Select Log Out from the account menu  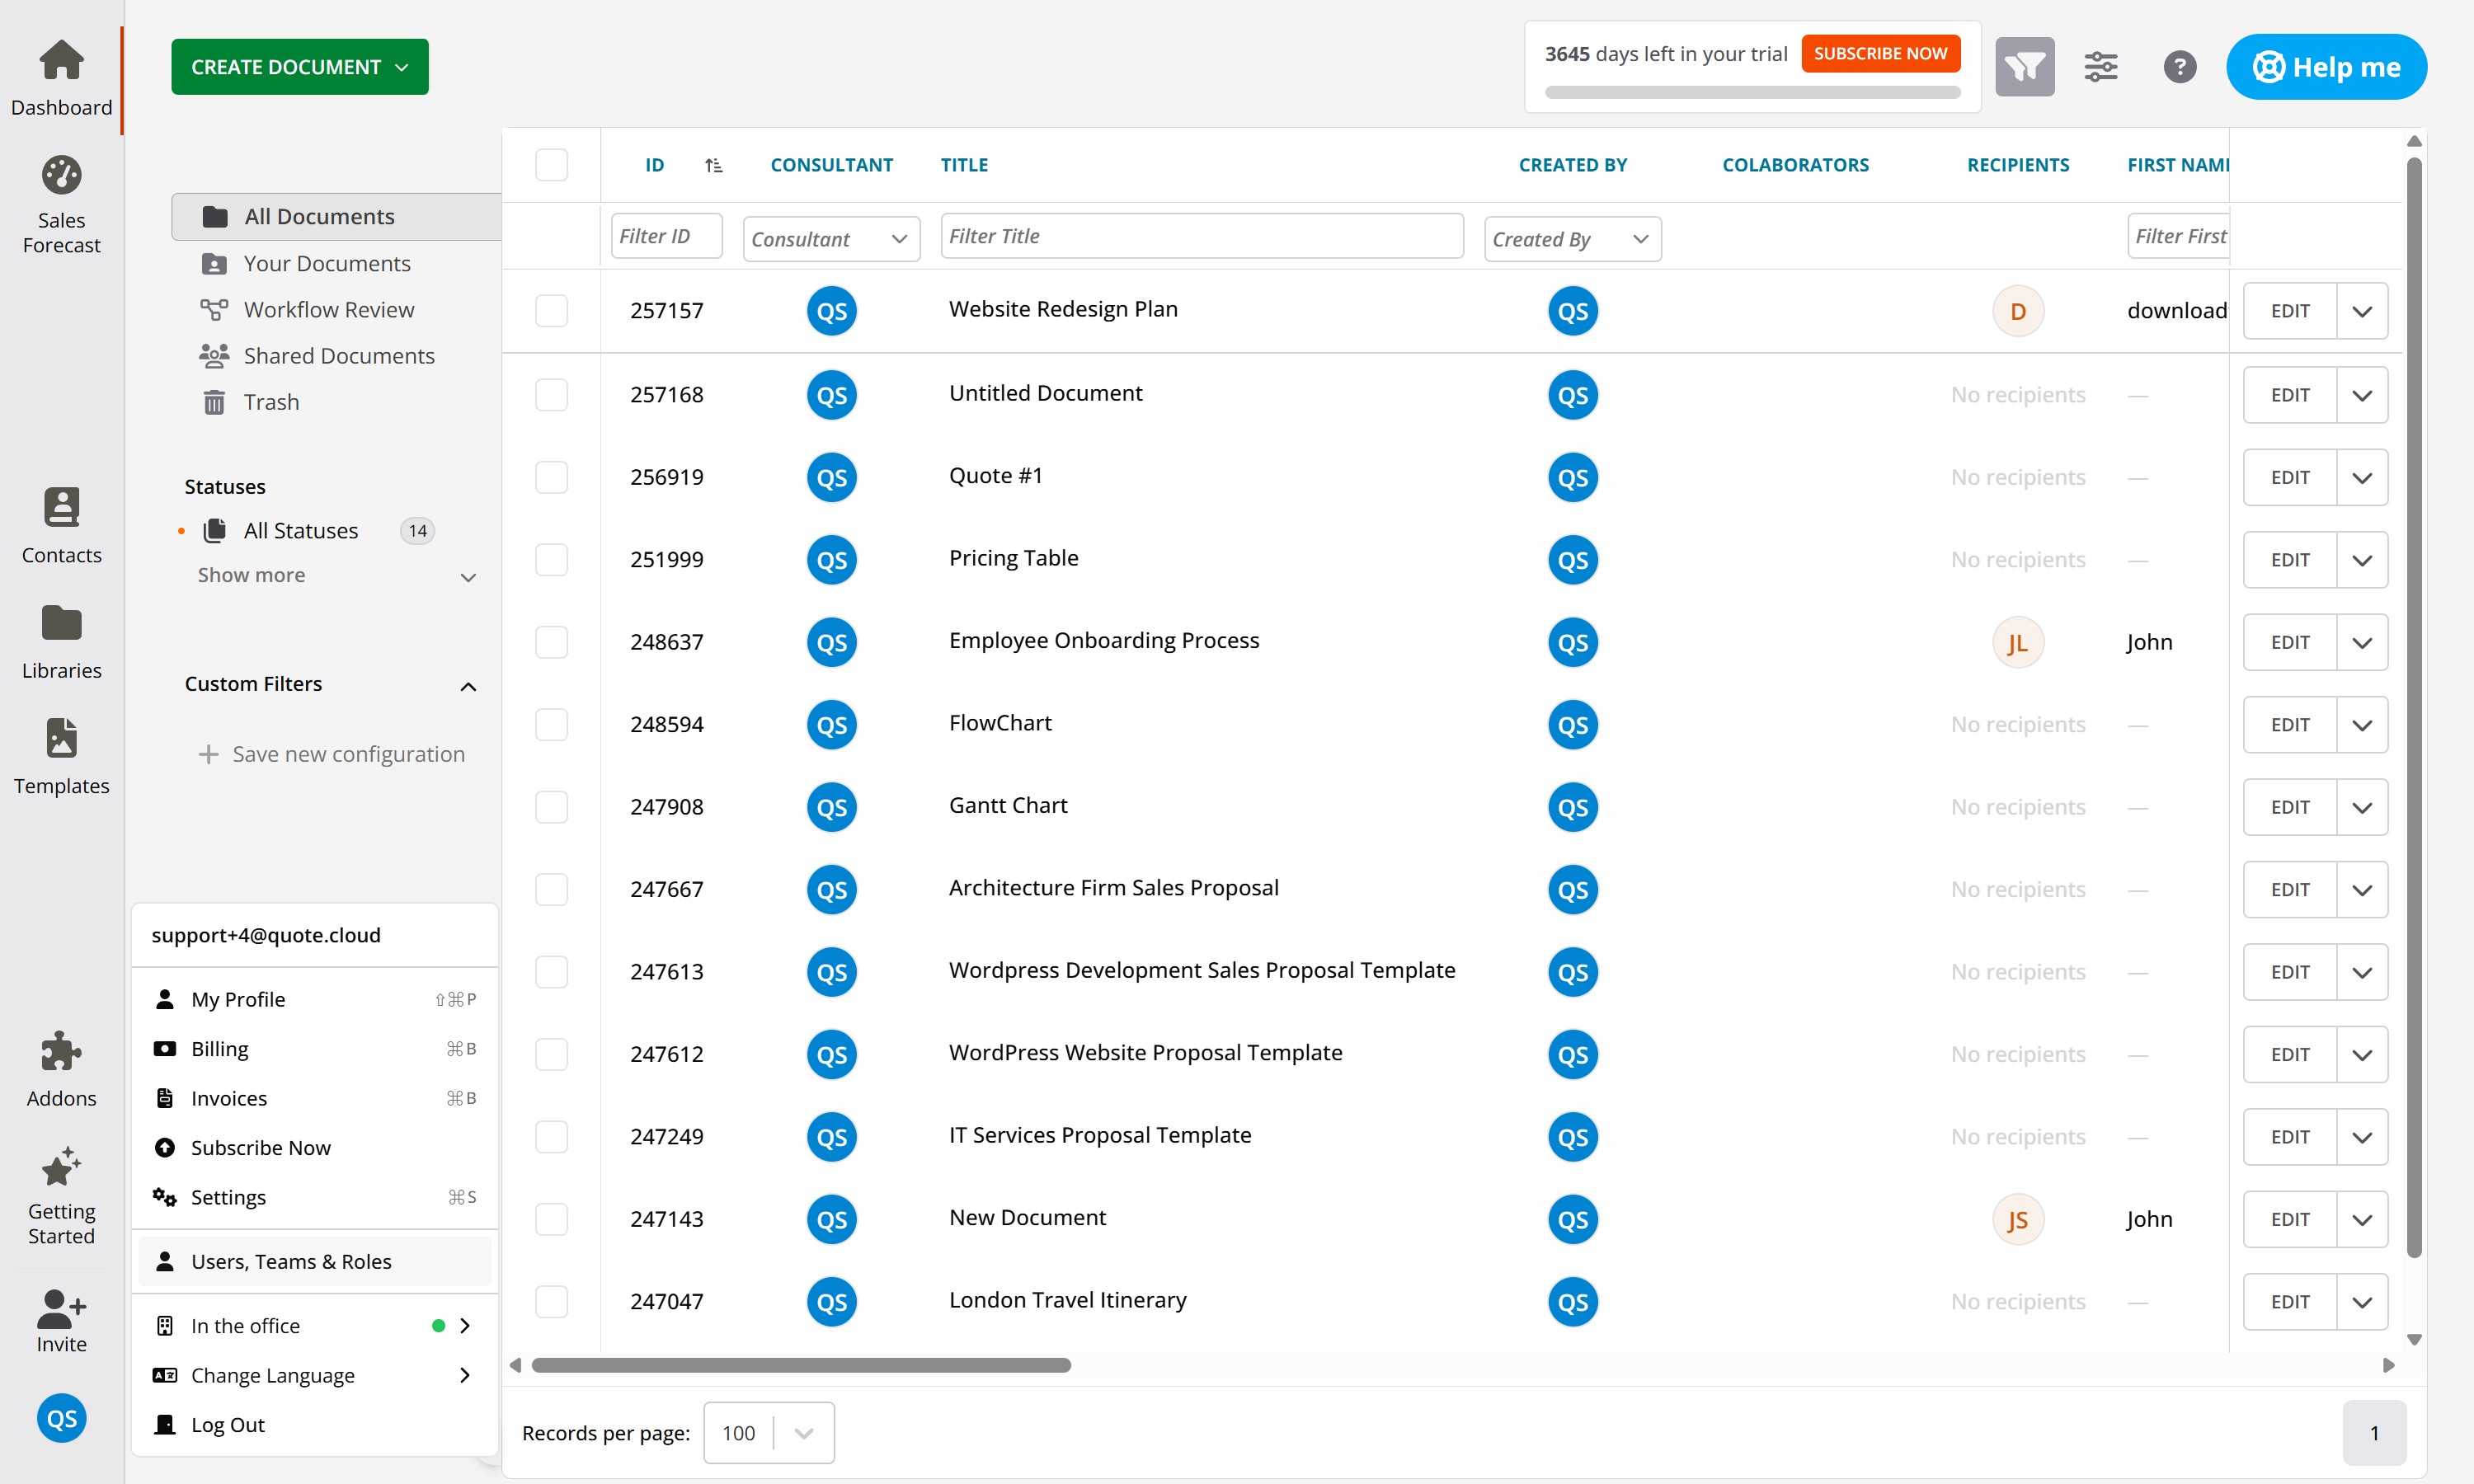click(227, 1424)
